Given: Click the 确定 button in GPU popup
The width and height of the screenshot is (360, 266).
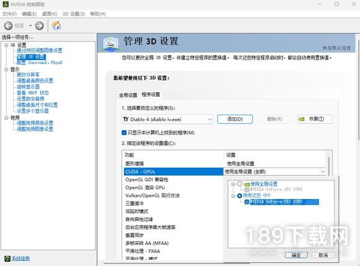Looking at the screenshot, I should 296,255.
